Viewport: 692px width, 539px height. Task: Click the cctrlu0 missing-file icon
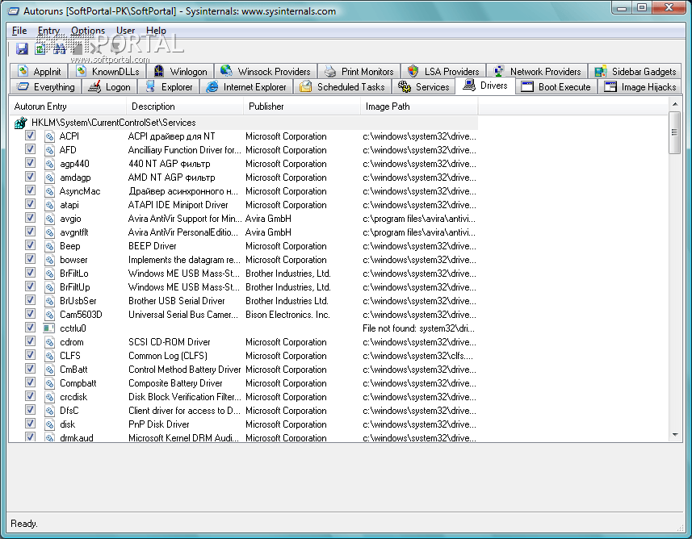tap(48, 328)
